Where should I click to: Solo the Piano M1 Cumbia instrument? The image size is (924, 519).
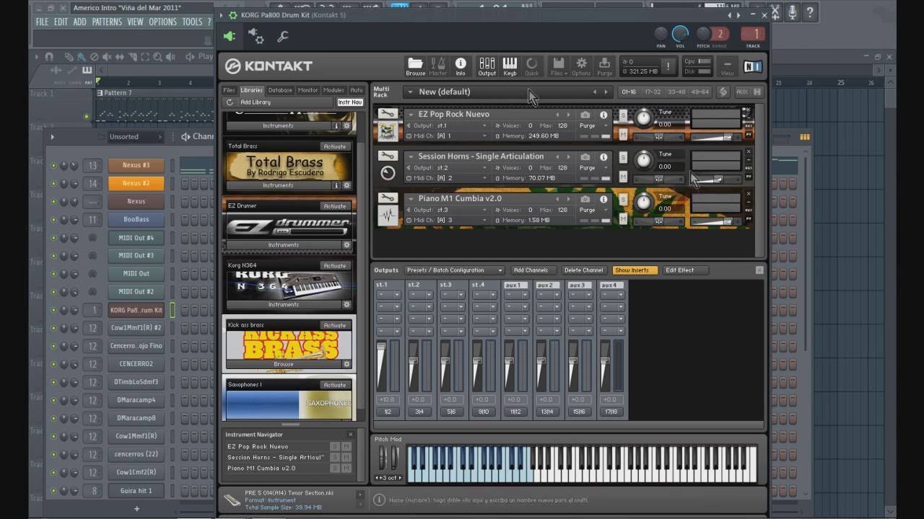623,200
